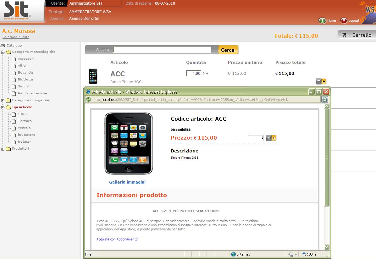This screenshot has height=259, width=376.
Task: Click the Totale: € 115,00 text
Action: pos(296,36)
